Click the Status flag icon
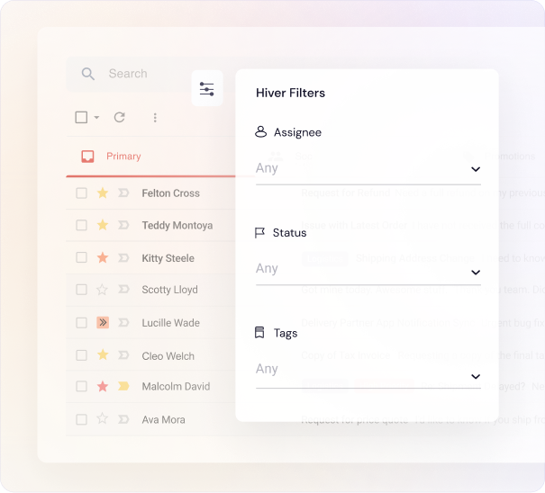The width and height of the screenshot is (545, 493). [x=259, y=233]
